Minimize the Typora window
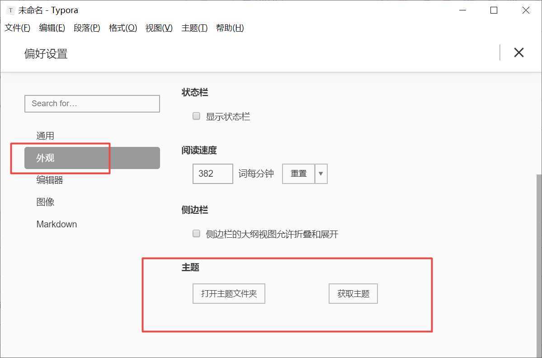Image resolution: width=542 pixels, height=358 pixels. coord(462,10)
